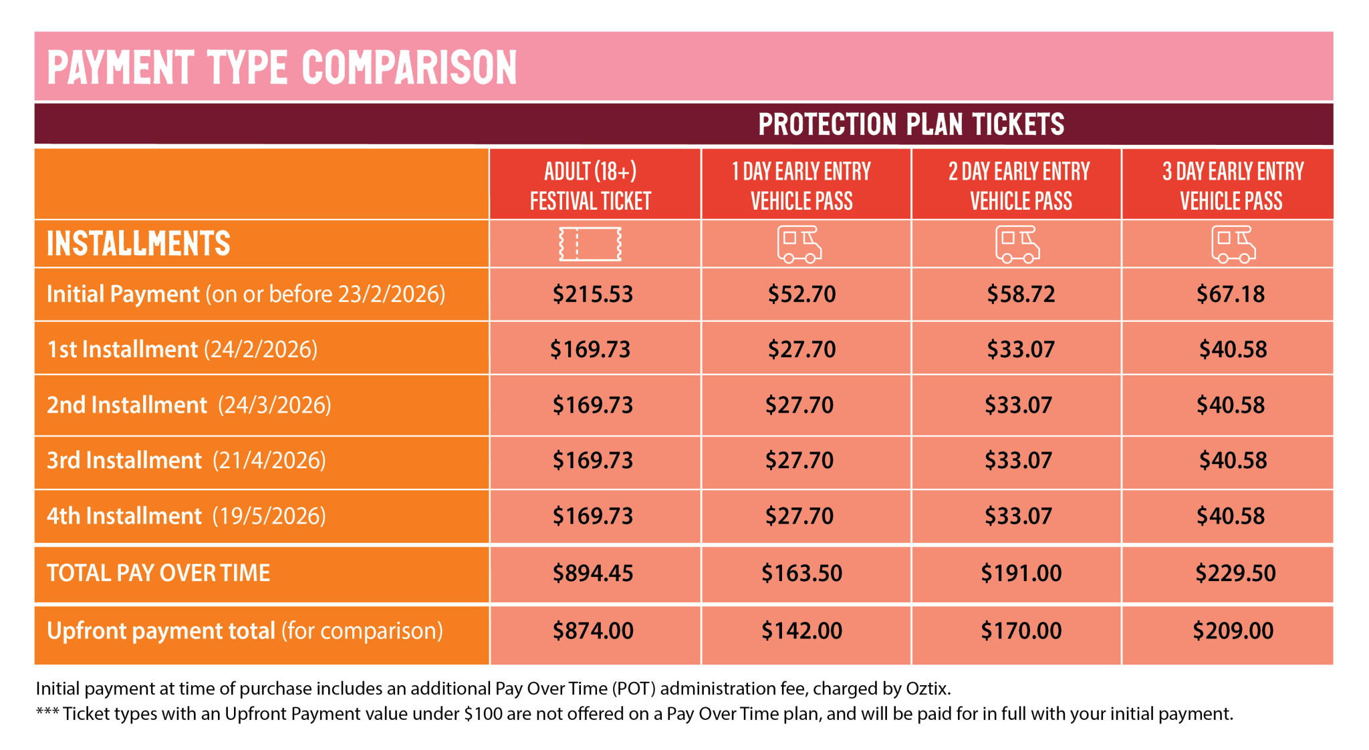Click the $229.50 pay over time total

point(1235,573)
